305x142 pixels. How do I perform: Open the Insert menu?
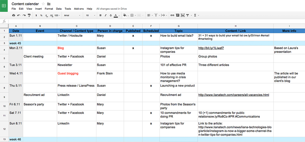(38, 9)
